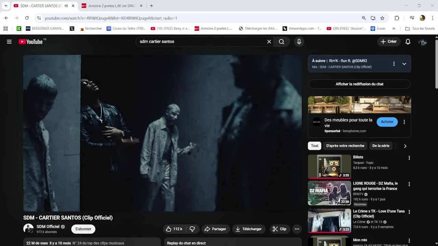Open the tab search dropdown arrow
The image size is (438, 246).
tap(6, 6)
